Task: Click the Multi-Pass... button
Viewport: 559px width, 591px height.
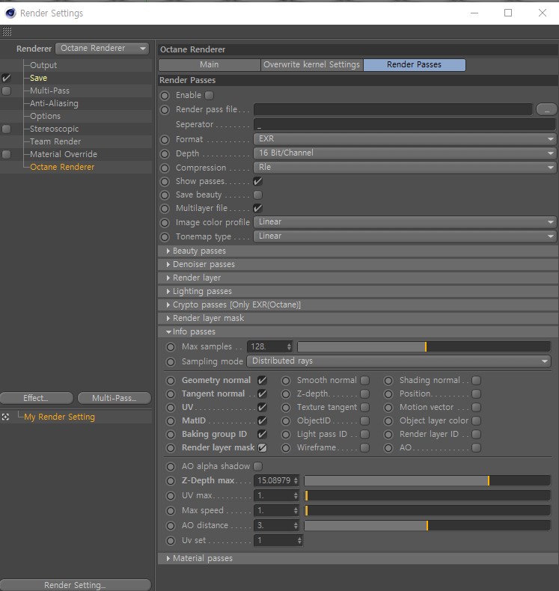Action: (x=114, y=398)
